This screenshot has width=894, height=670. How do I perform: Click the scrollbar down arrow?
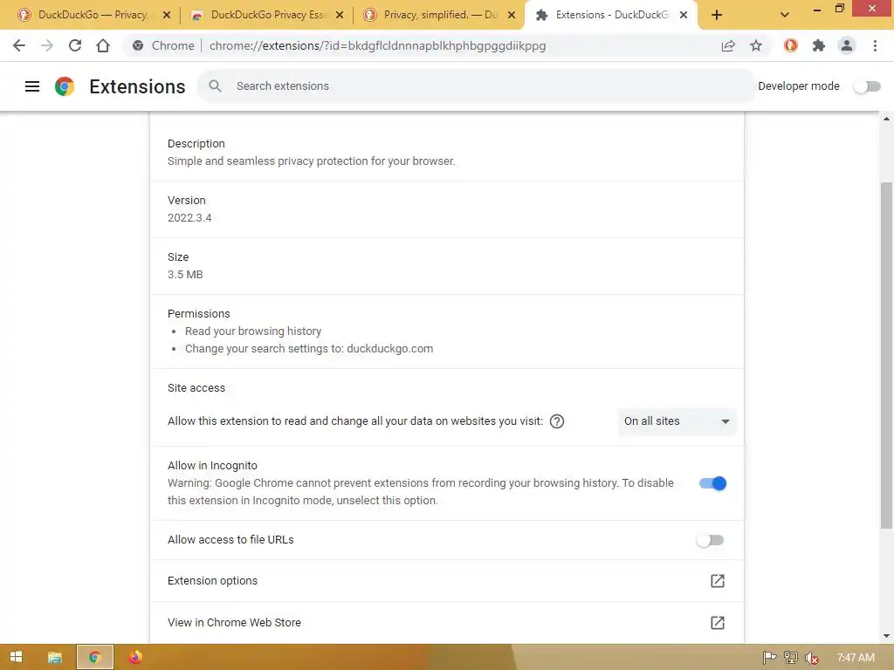(x=886, y=636)
